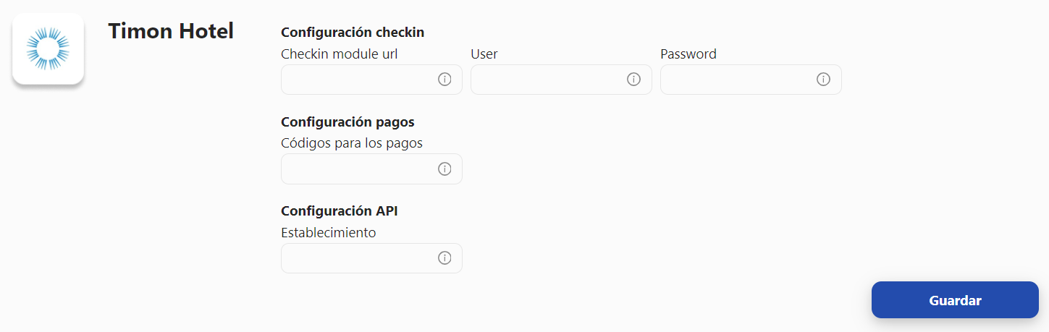
Task: Focus the Checkin module url input box
Action: (371, 80)
